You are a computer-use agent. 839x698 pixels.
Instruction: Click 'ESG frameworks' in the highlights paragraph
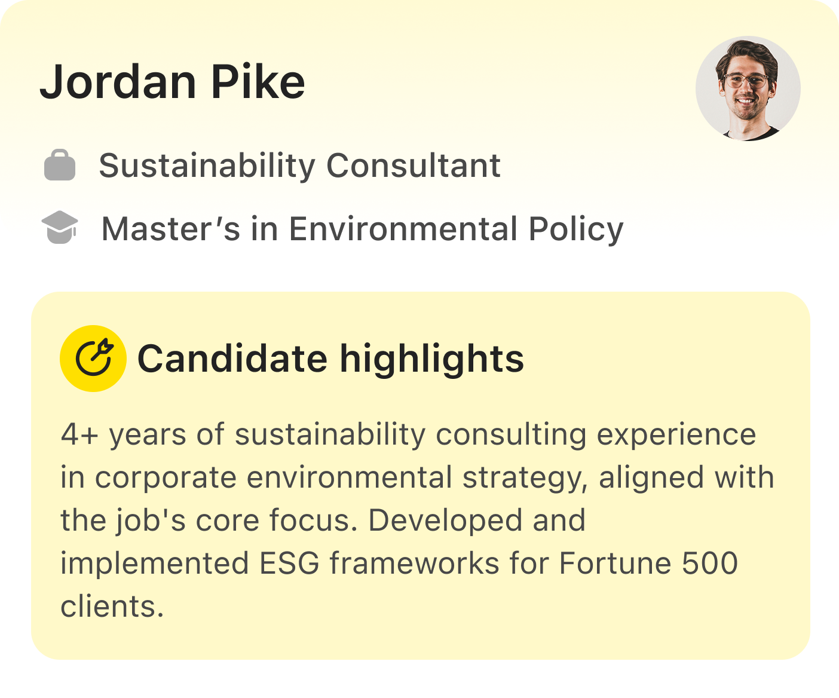pyautogui.click(x=379, y=563)
